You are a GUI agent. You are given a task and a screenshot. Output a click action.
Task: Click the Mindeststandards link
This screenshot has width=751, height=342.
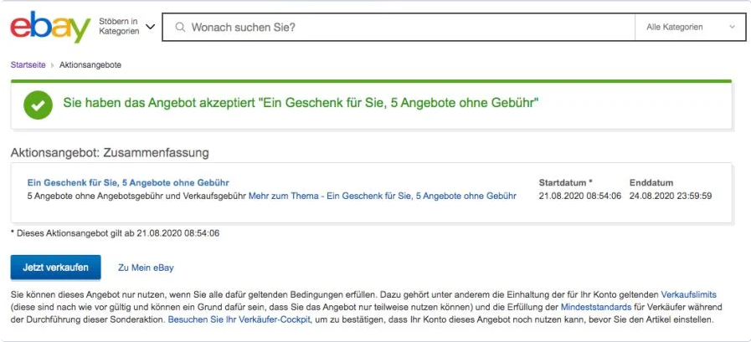[x=597, y=307]
